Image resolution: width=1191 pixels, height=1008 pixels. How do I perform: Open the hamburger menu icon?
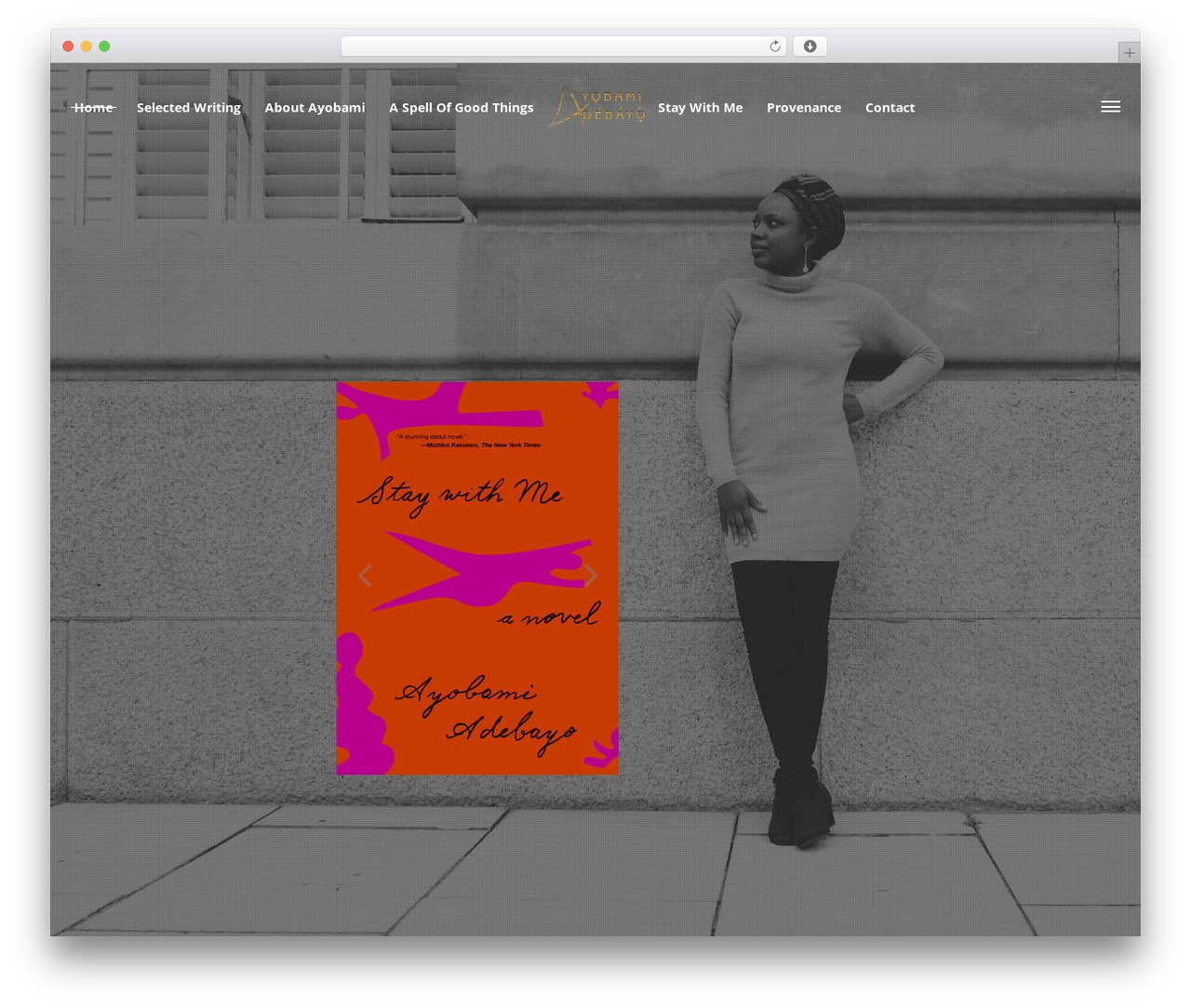tap(1110, 107)
